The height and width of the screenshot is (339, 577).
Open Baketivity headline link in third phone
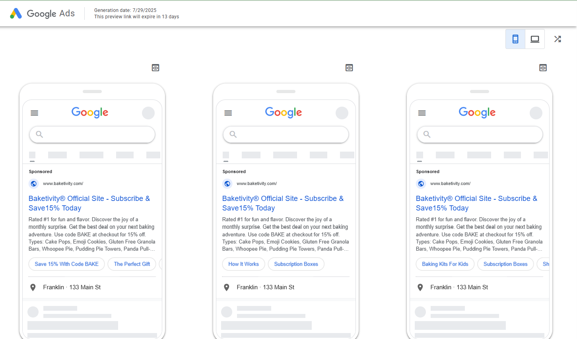[477, 203]
